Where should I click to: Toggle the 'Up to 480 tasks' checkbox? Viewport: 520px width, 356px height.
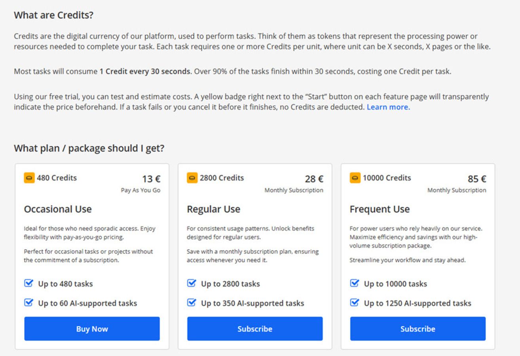(28, 283)
